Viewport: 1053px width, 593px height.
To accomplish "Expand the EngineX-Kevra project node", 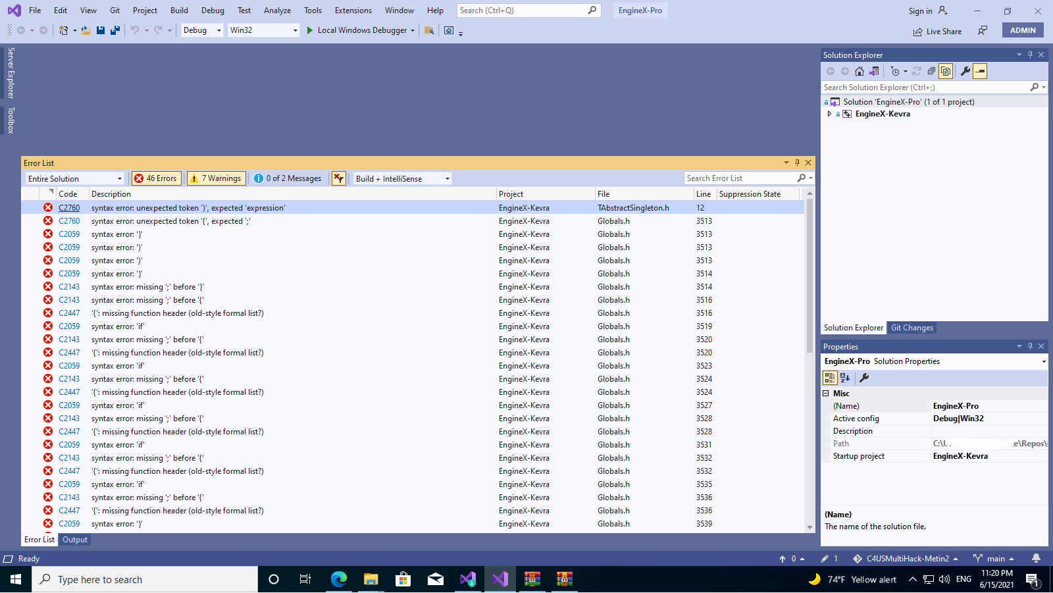I will point(829,114).
